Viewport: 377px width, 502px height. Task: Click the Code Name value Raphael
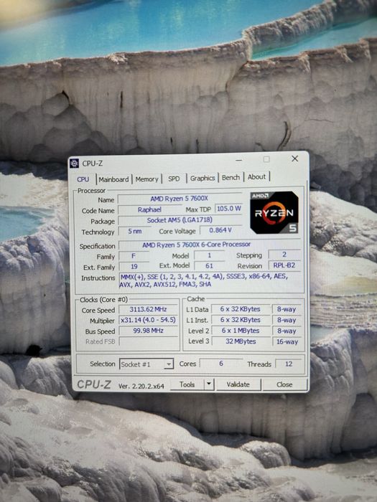pyautogui.click(x=149, y=209)
